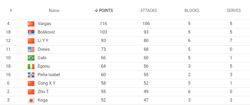Open player Vargas from the list
Screen dimensions: 250x105
click(44, 24)
